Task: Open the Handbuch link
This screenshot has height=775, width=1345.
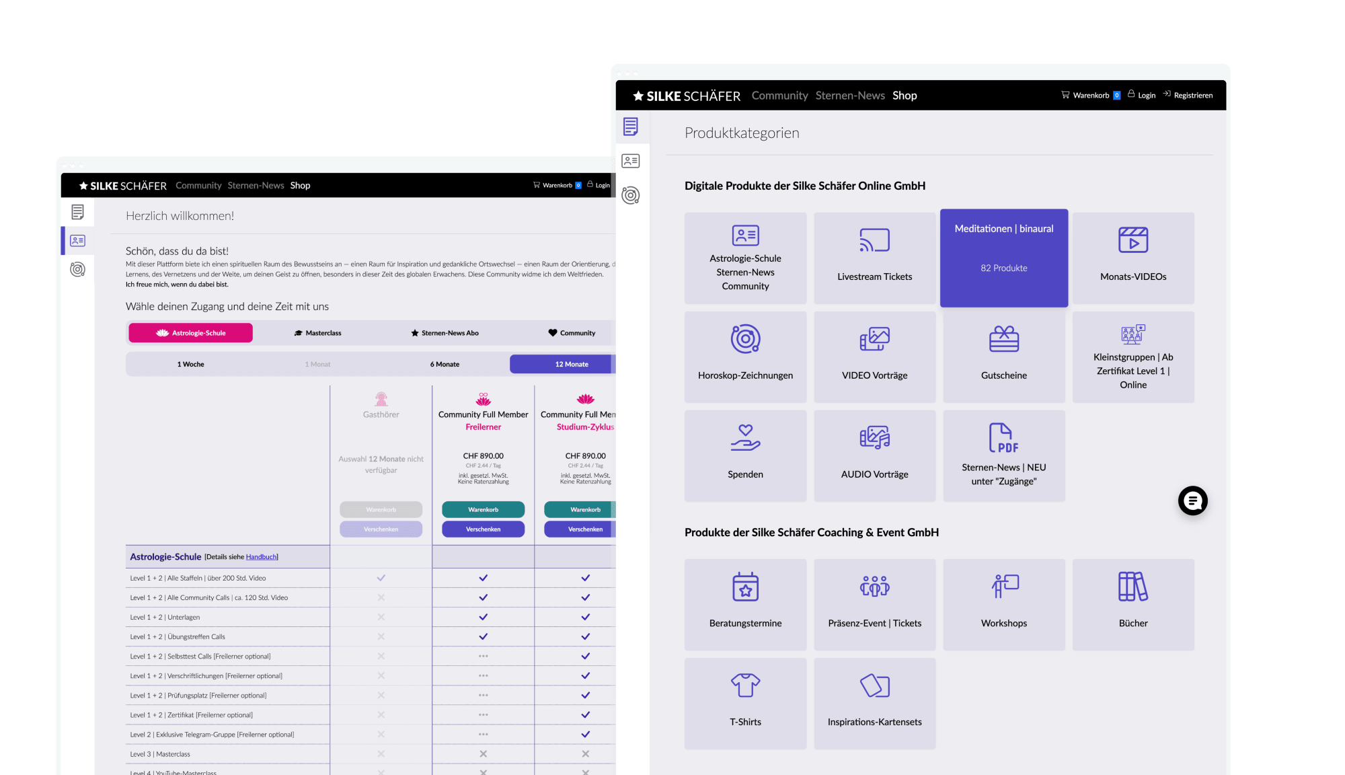Action: pyautogui.click(x=261, y=557)
